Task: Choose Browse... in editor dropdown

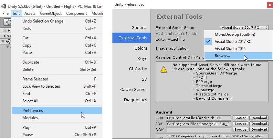Action: pyautogui.click(x=238, y=56)
